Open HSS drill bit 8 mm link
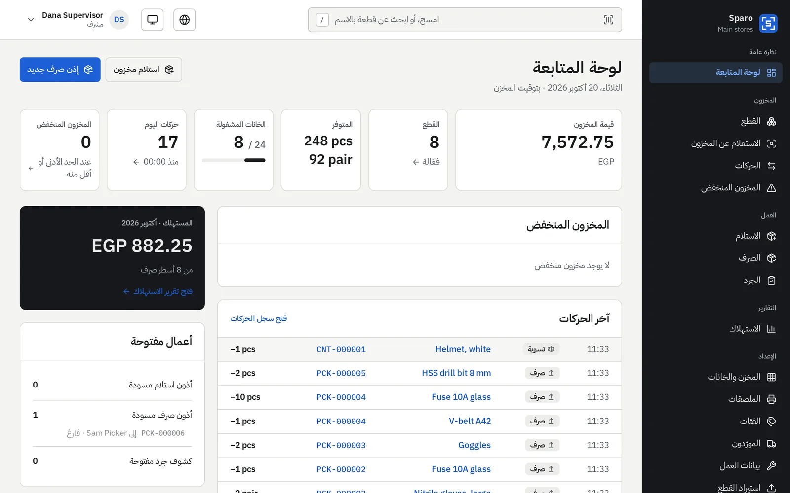Screen dimensions: 790x493 (x=456, y=373)
